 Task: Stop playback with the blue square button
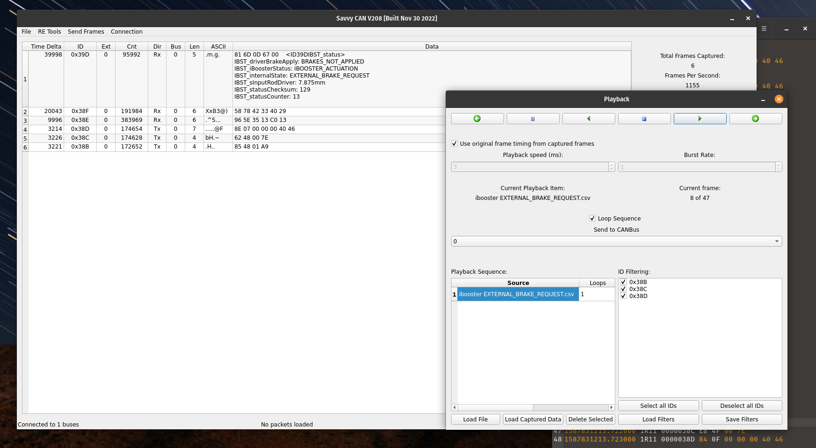point(644,119)
